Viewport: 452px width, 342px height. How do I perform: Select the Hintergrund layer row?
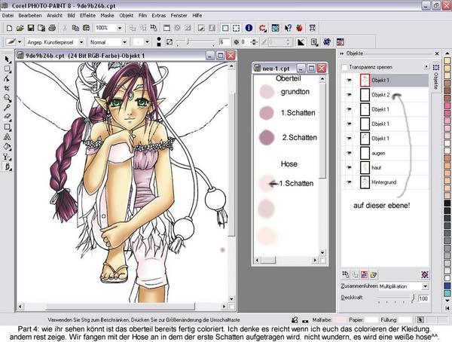(385, 182)
